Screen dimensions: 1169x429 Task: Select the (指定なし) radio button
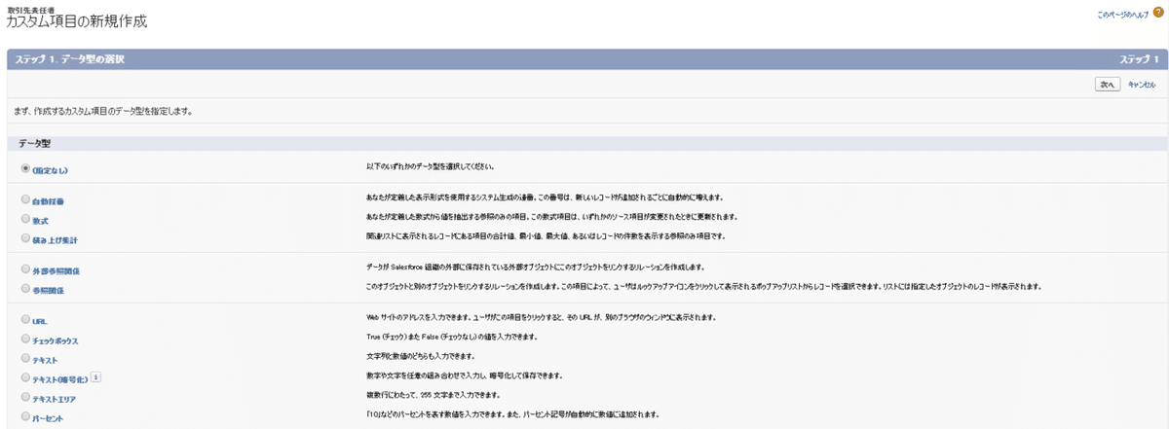click(25, 168)
